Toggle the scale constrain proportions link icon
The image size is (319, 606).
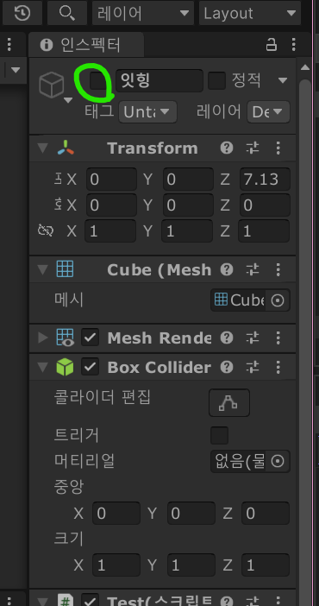coord(46,231)
